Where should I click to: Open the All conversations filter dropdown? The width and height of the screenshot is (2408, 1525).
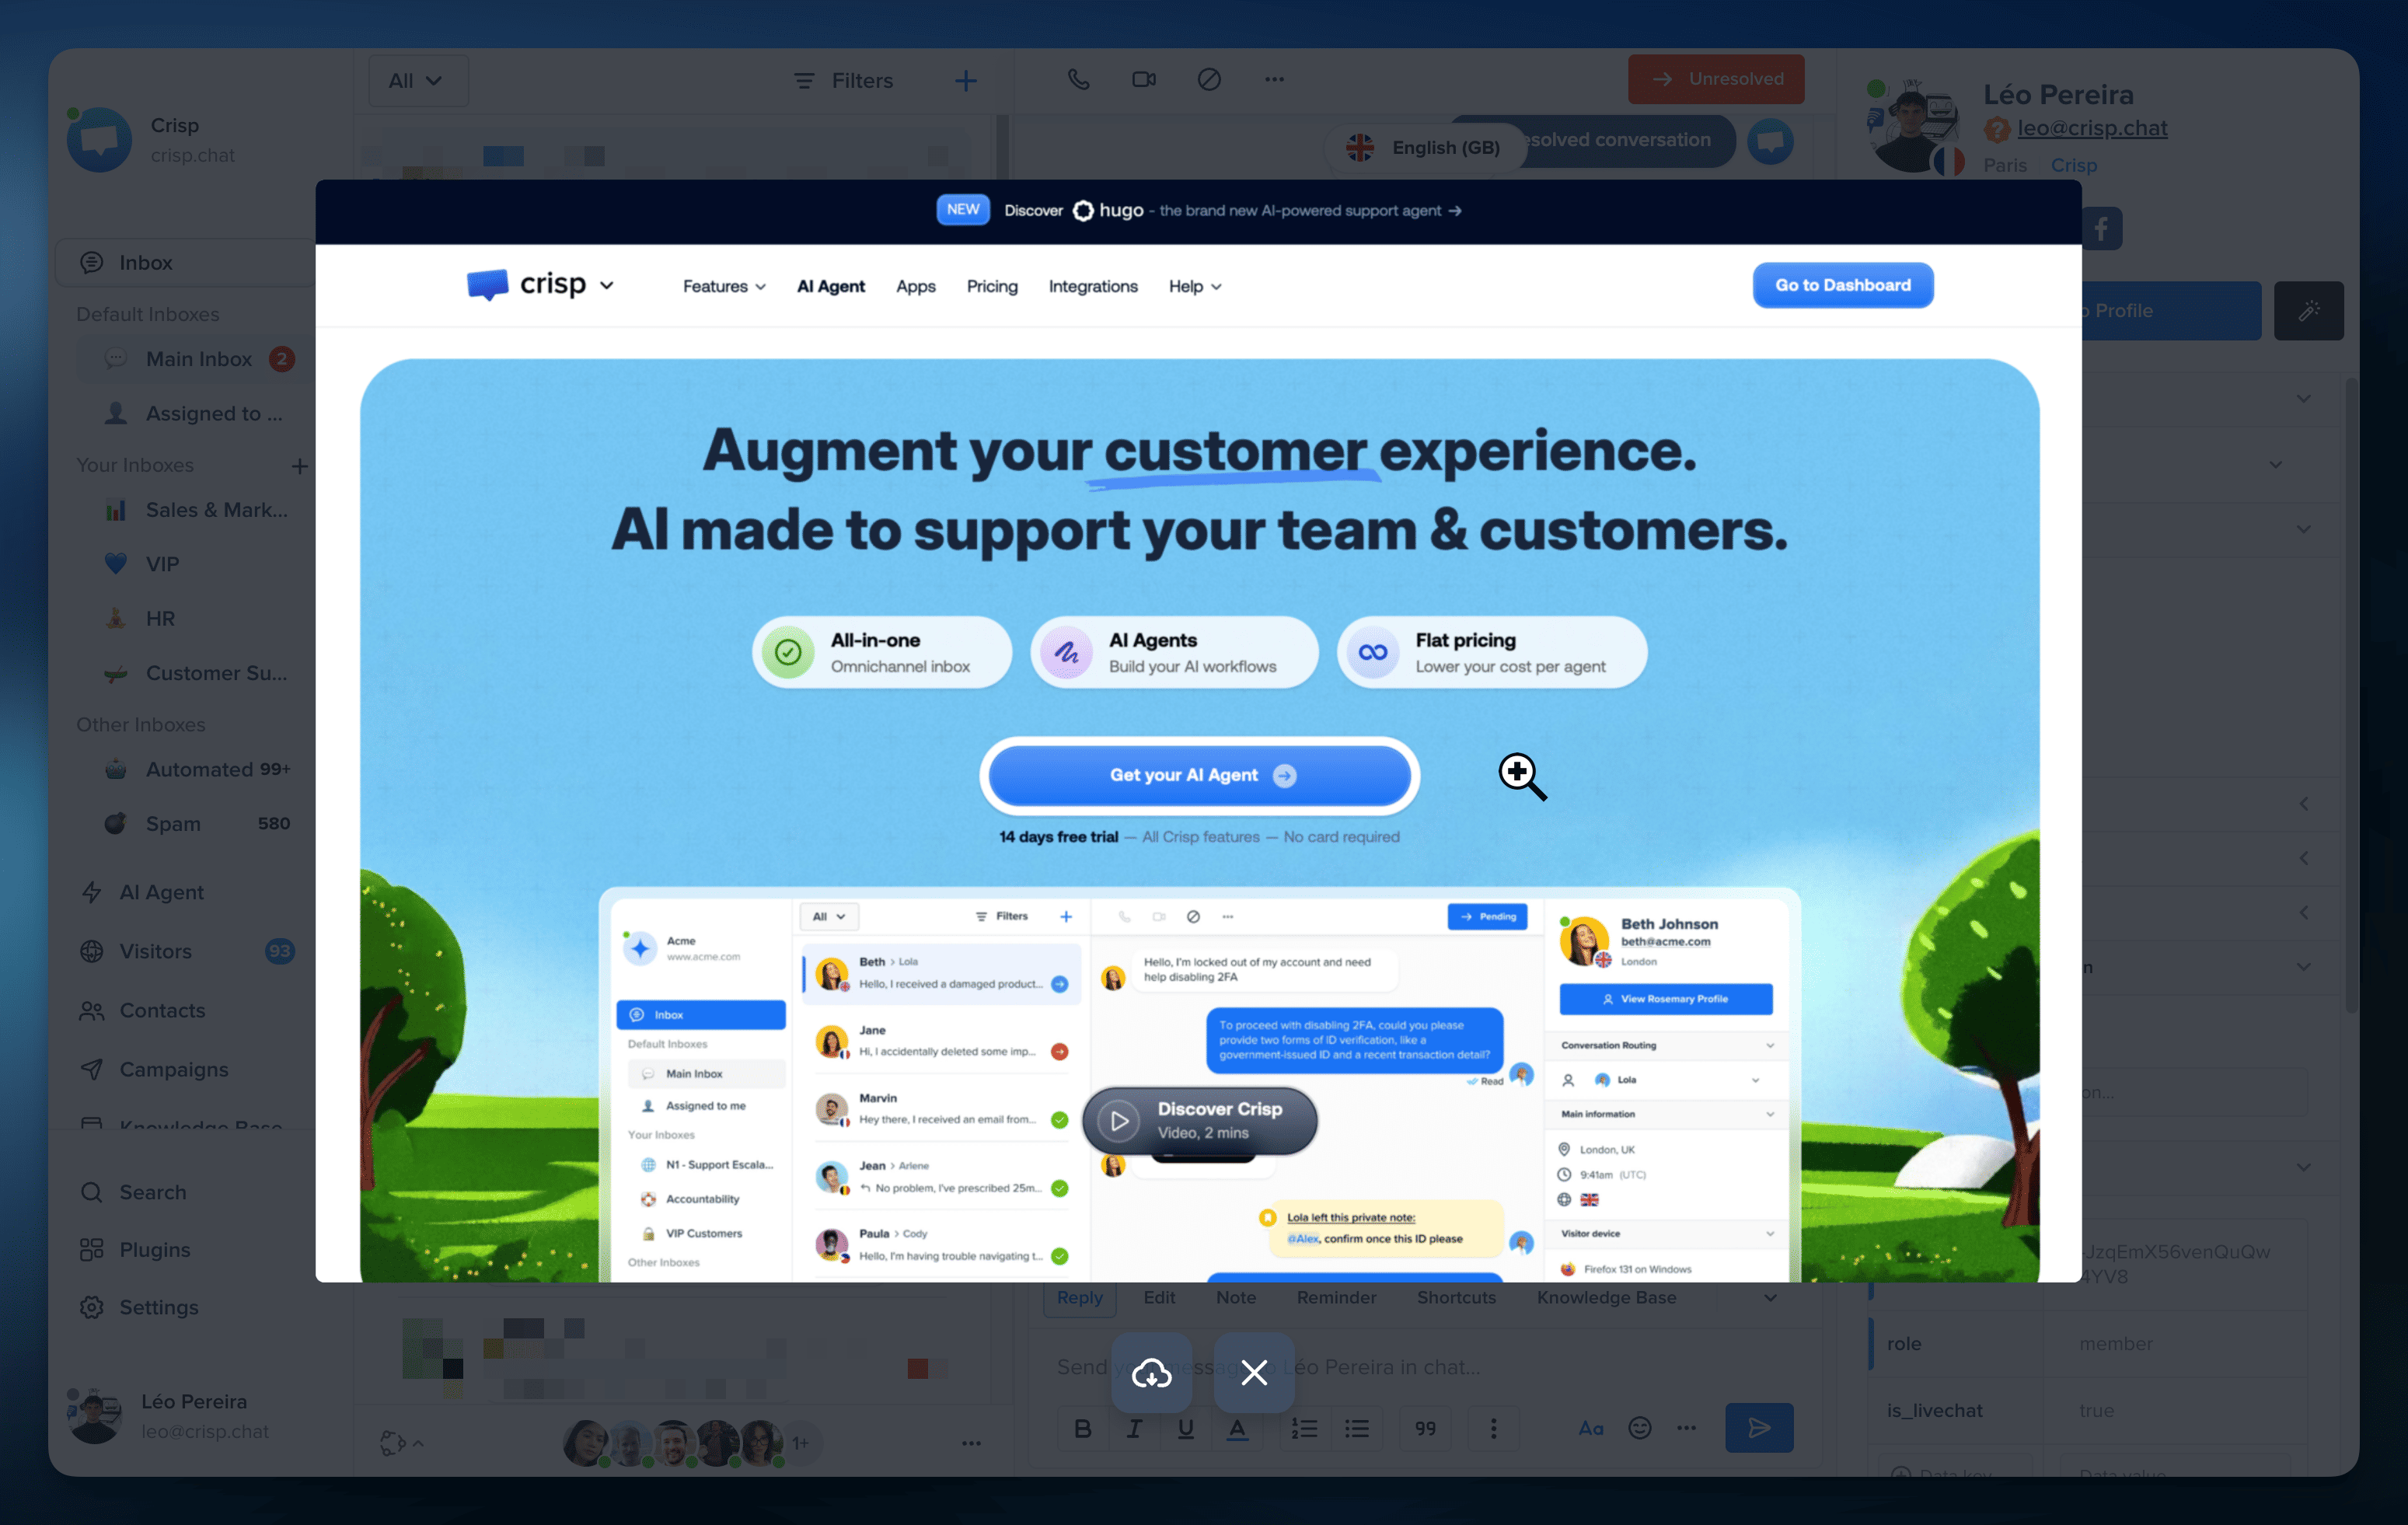tap(417, 80)
